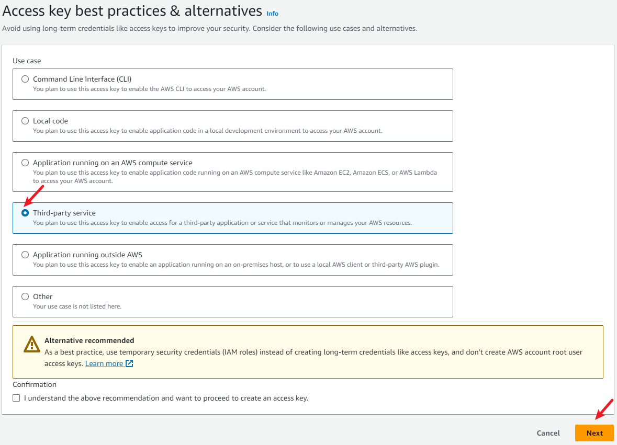Click the 'Avoid using long-term credentials' subtitle text

[x=210, y=28]
